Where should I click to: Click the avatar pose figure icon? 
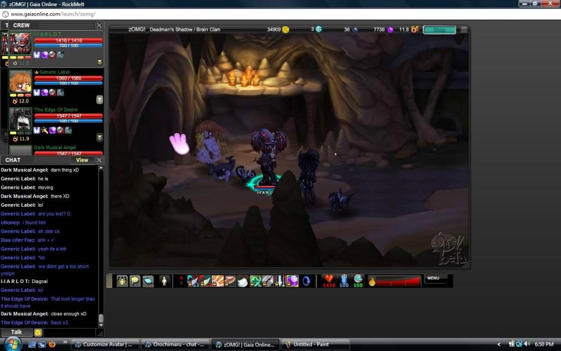(164, 281)
